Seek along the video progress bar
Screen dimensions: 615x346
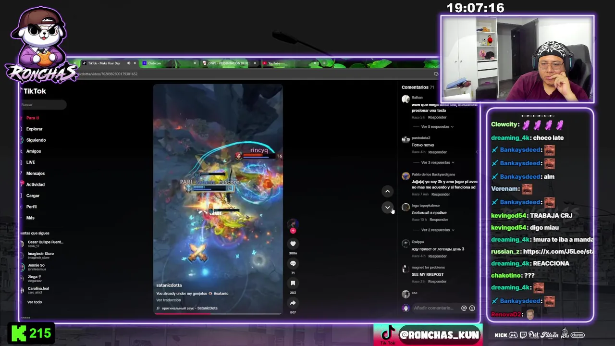(218, 314)
